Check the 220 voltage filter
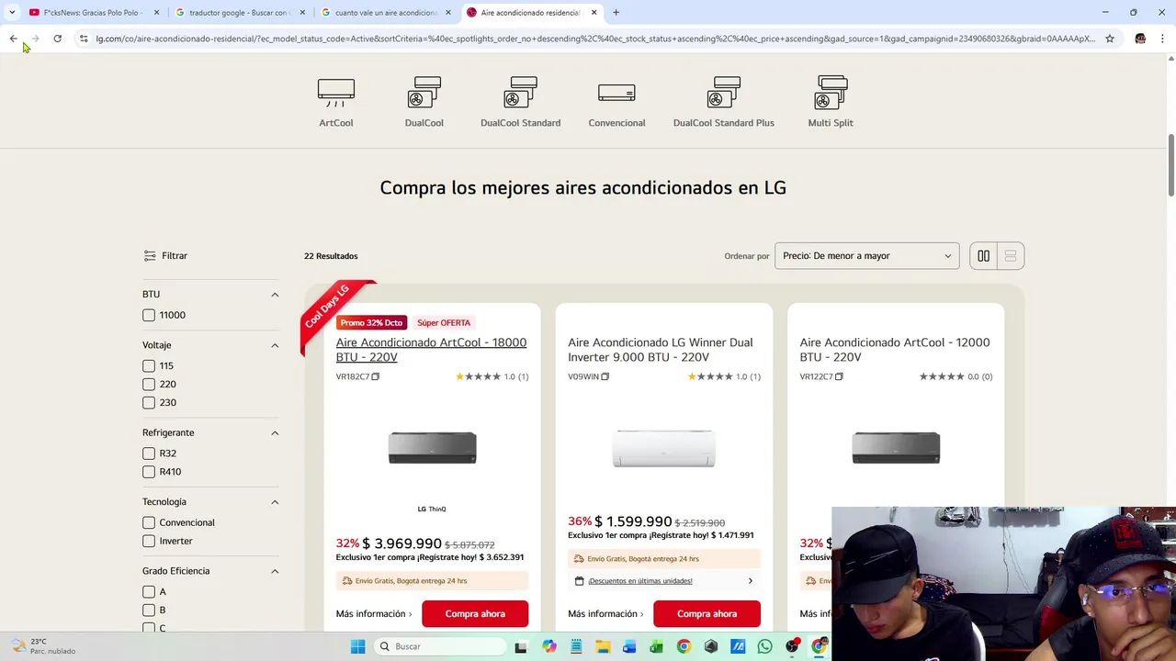Viewport: 1176px width, 661px height. coord(149,384)
